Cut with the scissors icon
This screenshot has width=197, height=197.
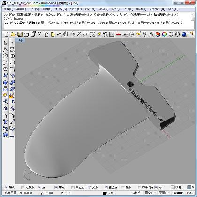pyautogui.click(x=39, y=34)
